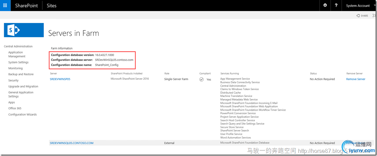Navigate to Monitoring section
Image resolution: width=377 pixels, height=156 pixels.
(x=15, y=68)
